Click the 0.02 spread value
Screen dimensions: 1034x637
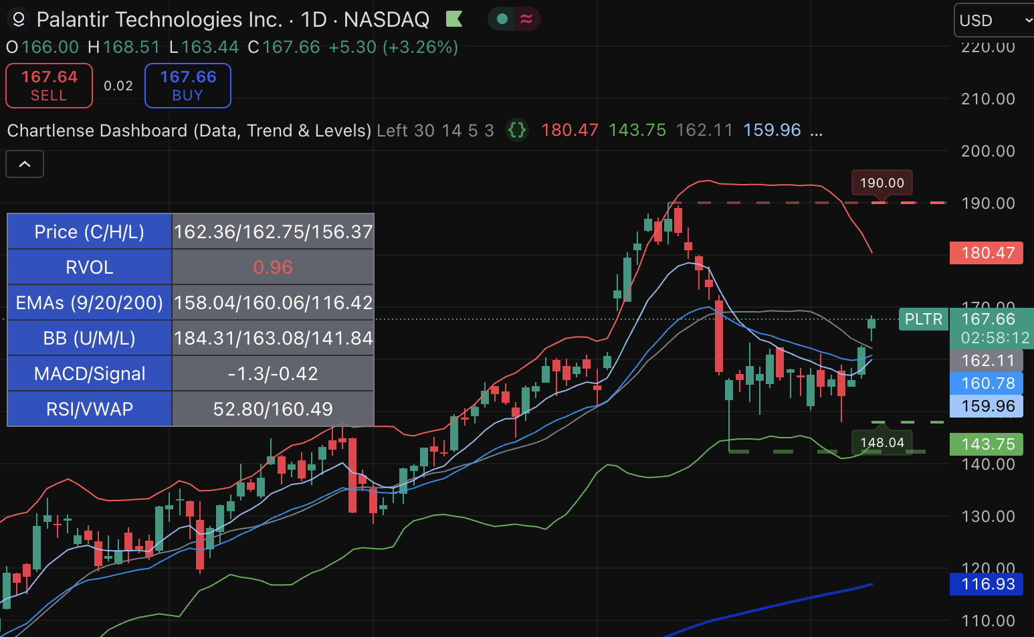click(118, 86)
